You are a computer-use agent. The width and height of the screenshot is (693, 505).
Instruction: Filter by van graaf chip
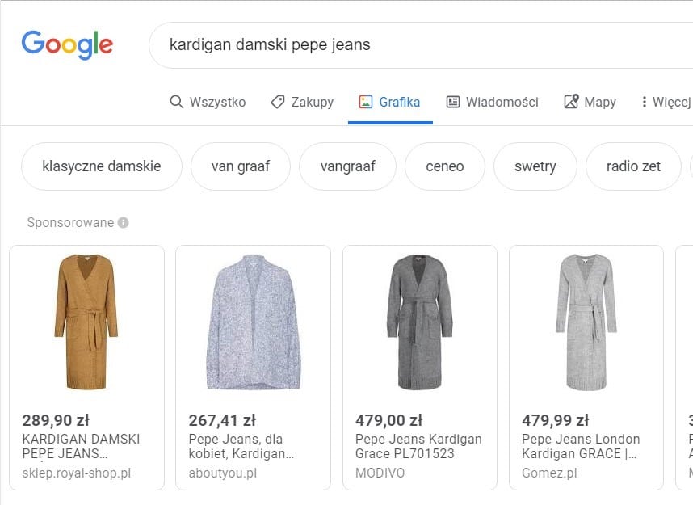(241, 166)
